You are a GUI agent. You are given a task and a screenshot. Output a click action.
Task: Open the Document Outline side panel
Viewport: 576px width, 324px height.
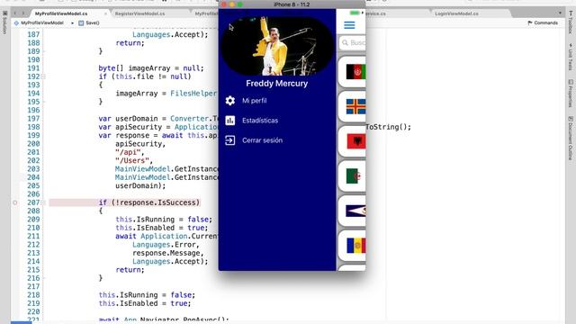[x=571, y=138]
